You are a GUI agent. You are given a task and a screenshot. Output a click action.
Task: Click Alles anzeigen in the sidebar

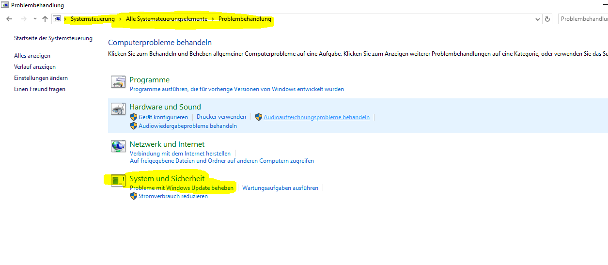(32, 56)
